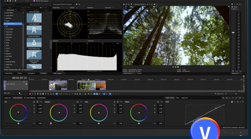The height and width of the screenshot is (139, 251).
Task: Click Play in the timeline transport bar
Action: click(x=38, y=94)
